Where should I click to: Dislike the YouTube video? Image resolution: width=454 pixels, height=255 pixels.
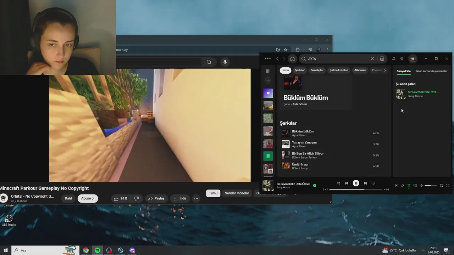point(137,198)
